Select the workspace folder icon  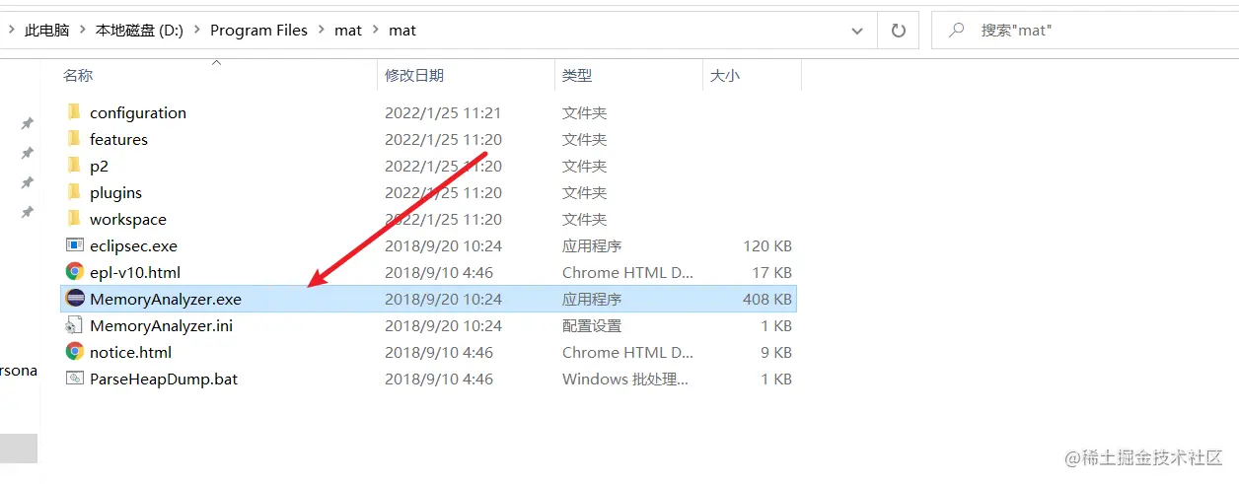[74, 219]
